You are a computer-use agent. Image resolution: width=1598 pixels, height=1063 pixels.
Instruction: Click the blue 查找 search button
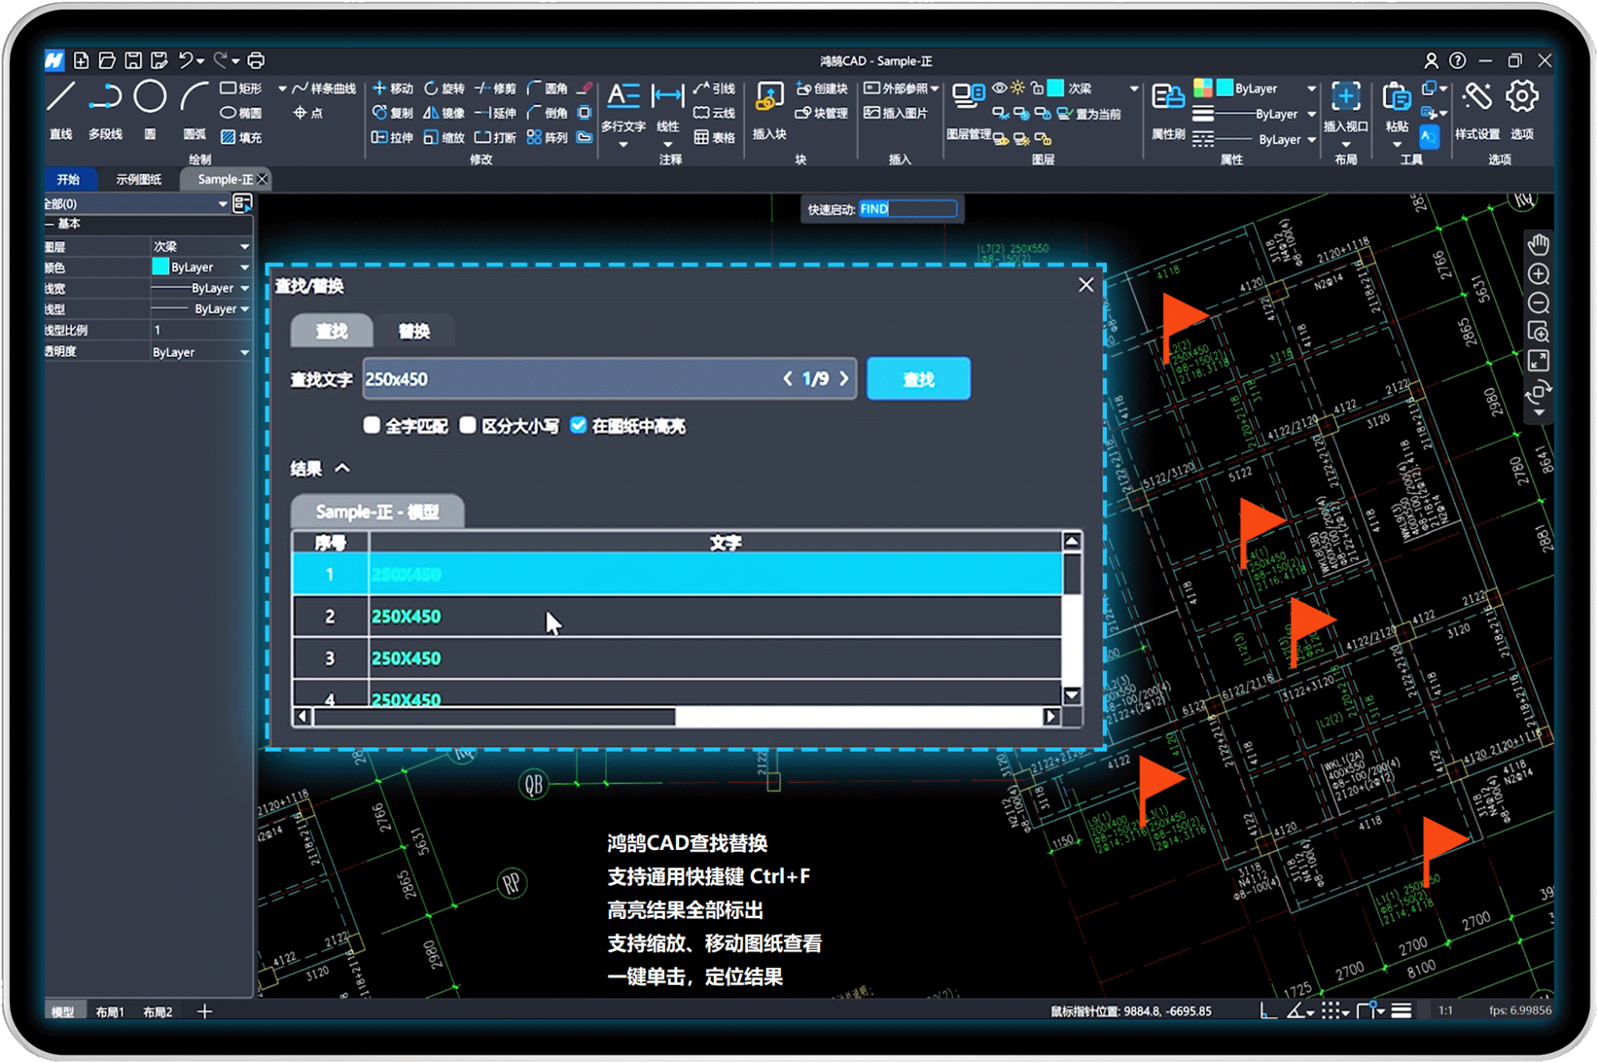(x=919, y=379)
